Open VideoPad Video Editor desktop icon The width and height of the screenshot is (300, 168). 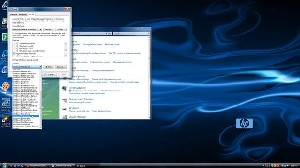(x=6, y=121)
